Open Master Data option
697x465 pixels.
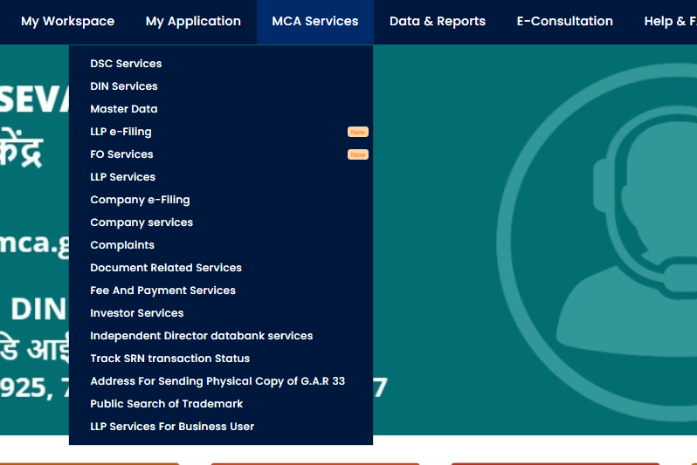124,109
